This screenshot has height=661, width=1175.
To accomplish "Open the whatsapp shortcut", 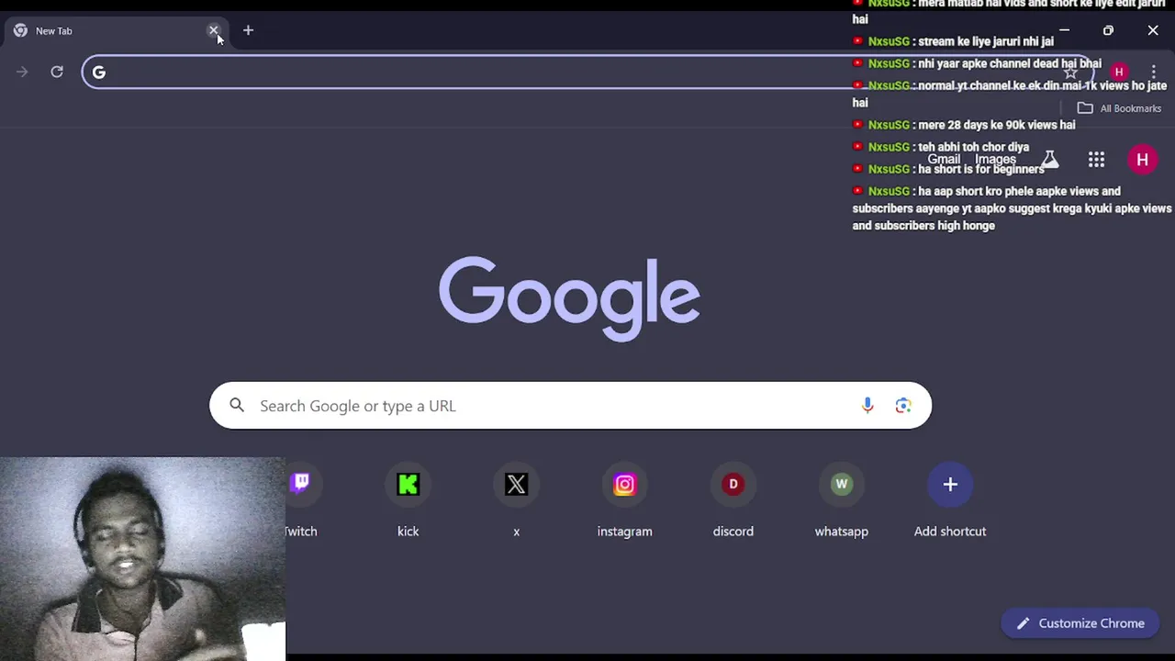I will tap(841, 502).
